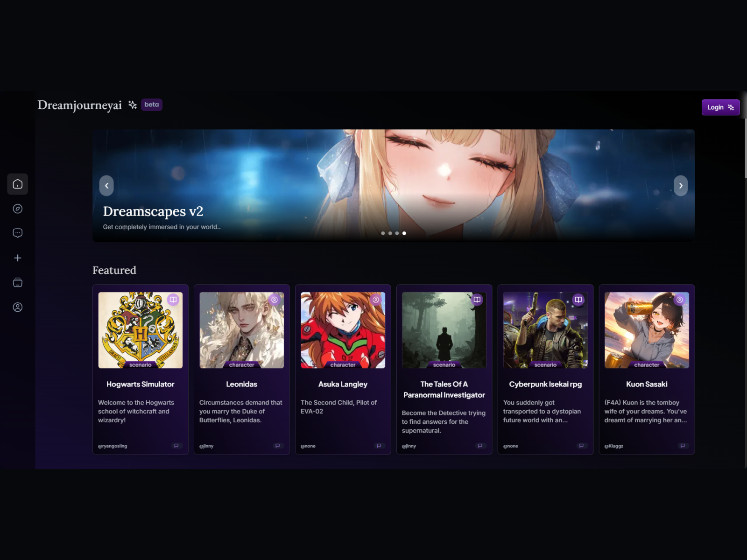Select third carousel dot indicator
Image resolution: width=747 pixels, height=560 pixels.
pyautogui.click(x=397, y=233)
